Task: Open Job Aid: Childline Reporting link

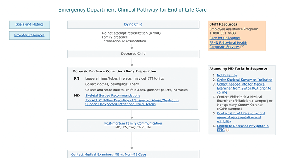Action: pos(132,102)
